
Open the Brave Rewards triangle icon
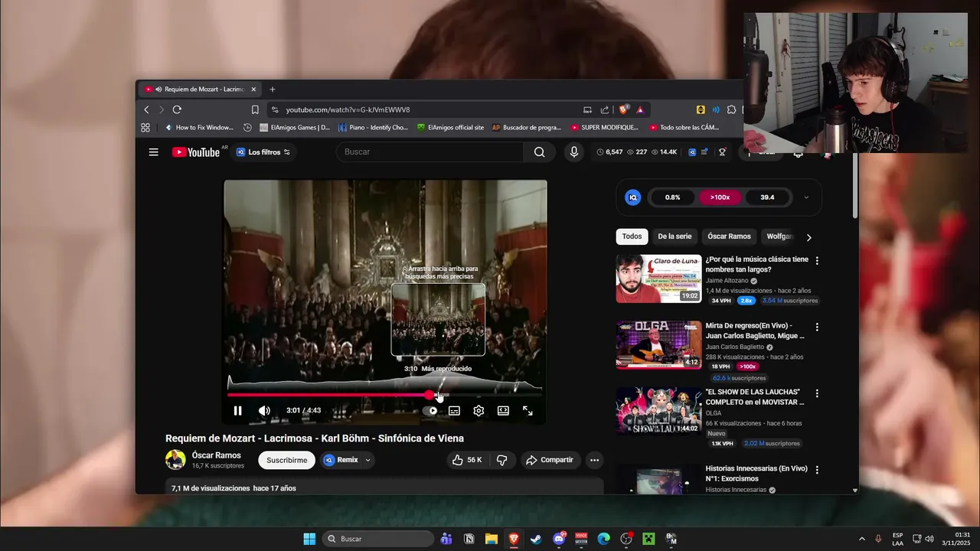tap(640, 109)
